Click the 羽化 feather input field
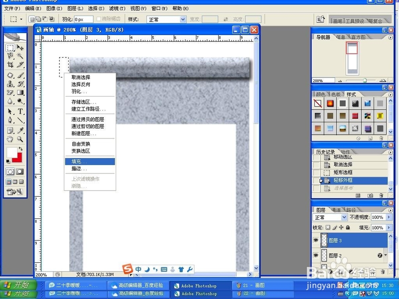The height and width of the screenshot is (299, 399). 83,19
